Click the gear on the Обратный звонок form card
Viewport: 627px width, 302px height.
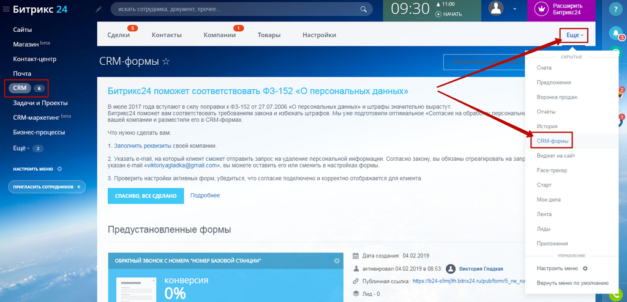337,260
